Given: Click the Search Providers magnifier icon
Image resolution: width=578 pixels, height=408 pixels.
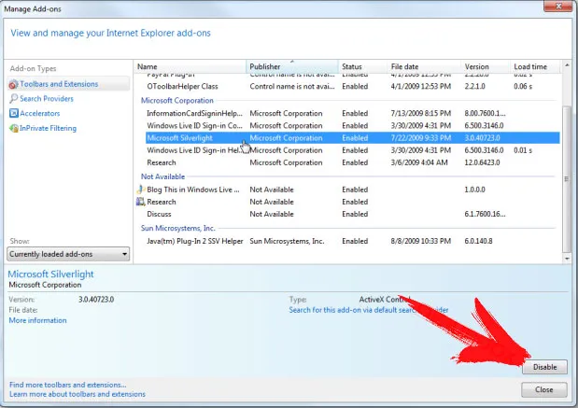Looking at the screenshot, I should tap(14, 98).
